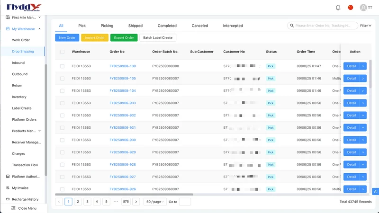
Task: Check the row for FYB250906-933
Action: coord(63,103)
